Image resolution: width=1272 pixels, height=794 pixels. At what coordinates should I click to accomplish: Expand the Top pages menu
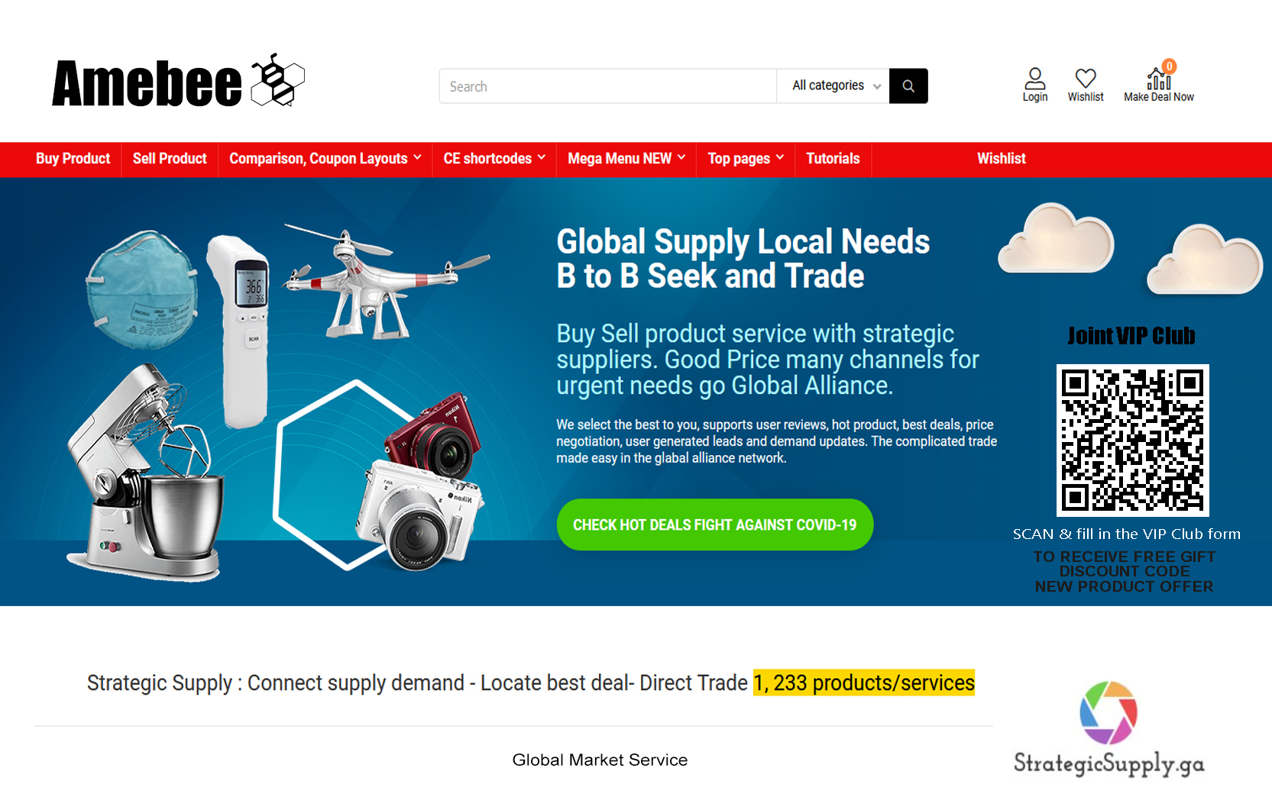tap(746, 159)
